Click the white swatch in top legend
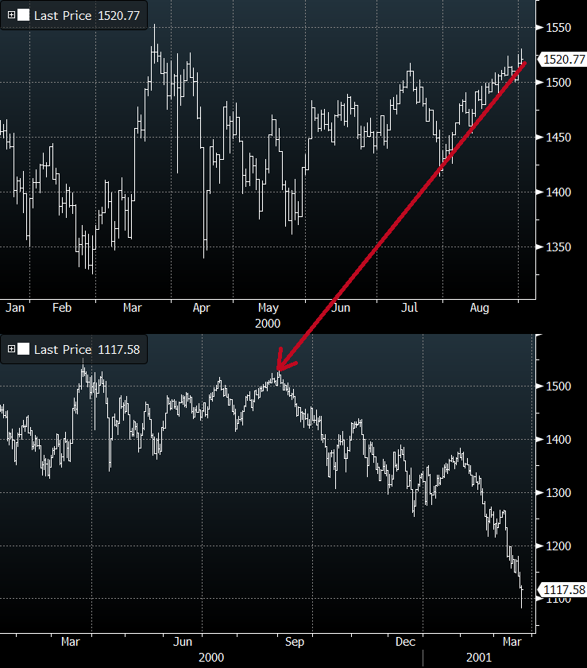This screenshot has height=668, width=587. 23,15
